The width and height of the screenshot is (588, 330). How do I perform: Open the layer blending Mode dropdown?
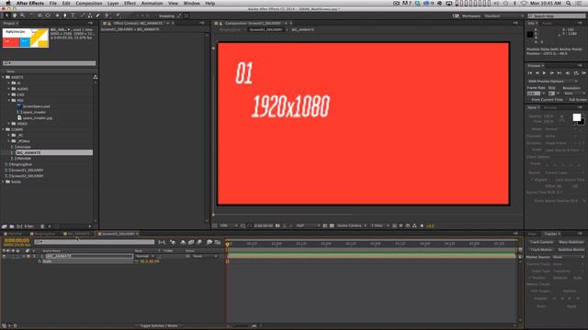tap(144, 257)
